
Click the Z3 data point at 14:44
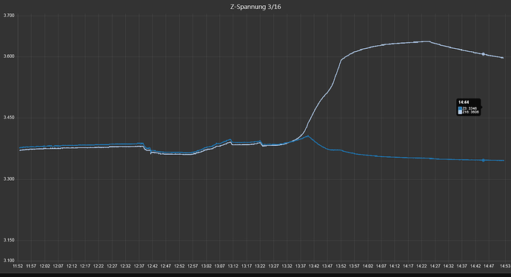click(484, 160)
